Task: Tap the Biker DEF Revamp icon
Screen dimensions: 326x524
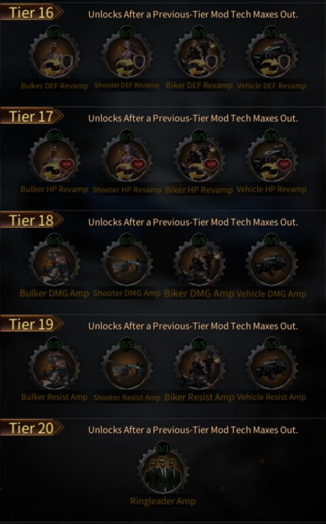Action: 199,54
